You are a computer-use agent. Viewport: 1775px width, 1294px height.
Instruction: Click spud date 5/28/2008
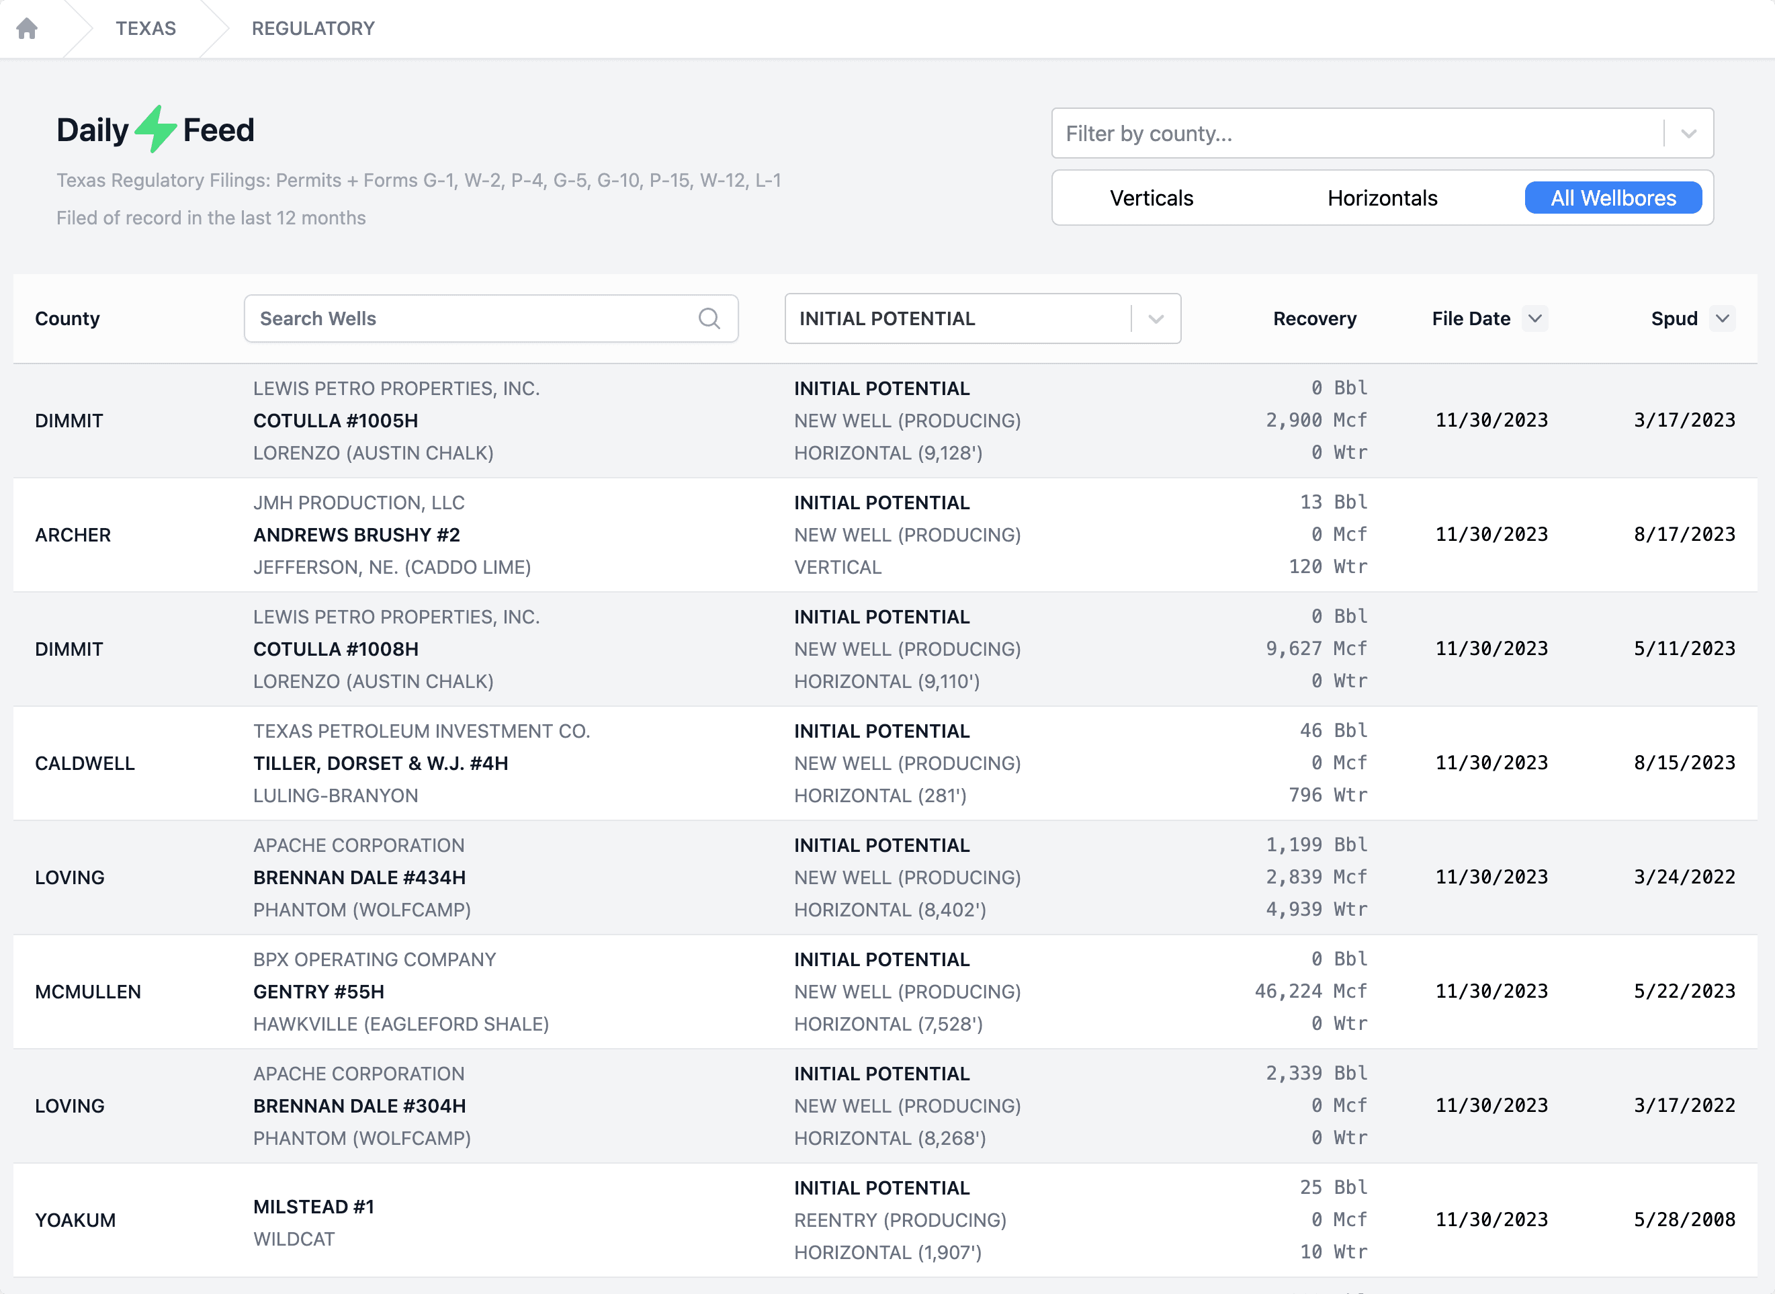point(1684,1220)
